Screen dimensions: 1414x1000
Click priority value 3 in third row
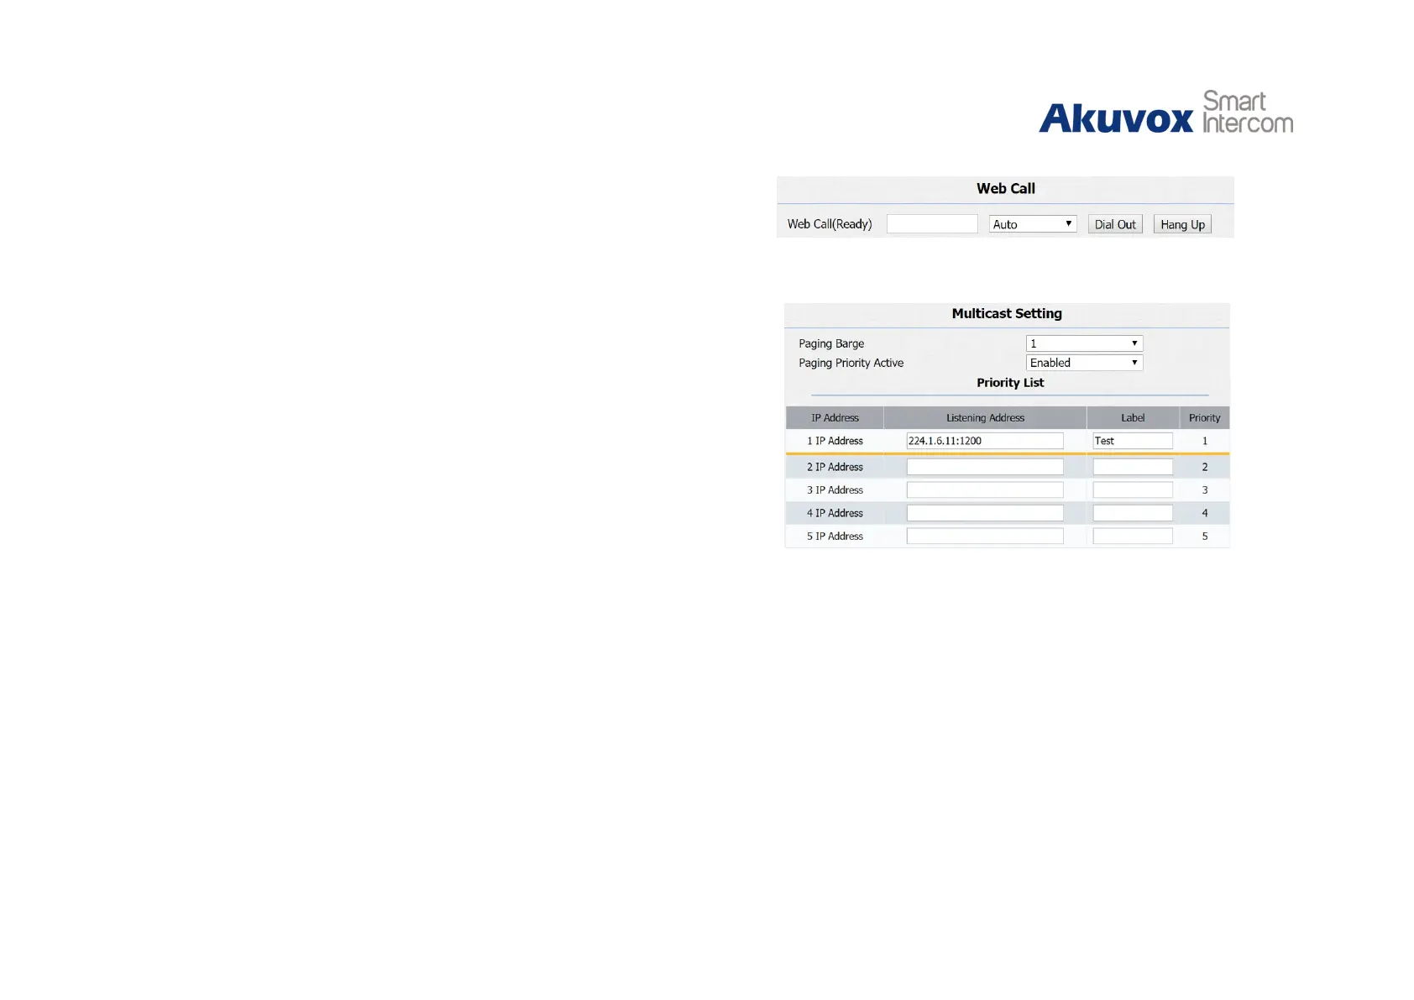pyautogui.click(x=1205, y=490)
